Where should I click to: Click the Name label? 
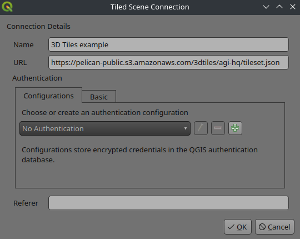pos(23,45)
